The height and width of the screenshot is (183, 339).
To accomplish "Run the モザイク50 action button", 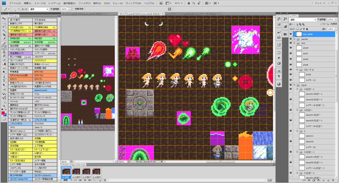I will point(45,72).
